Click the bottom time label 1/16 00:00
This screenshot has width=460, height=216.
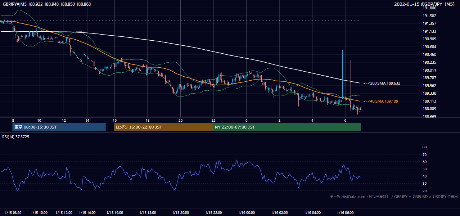[247, 213]
